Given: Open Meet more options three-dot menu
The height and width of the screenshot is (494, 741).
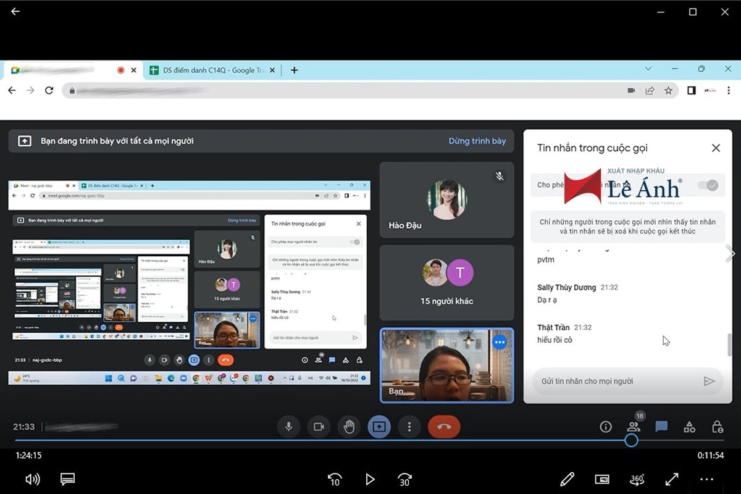Looking at the screenshot, I should point(409,427).
